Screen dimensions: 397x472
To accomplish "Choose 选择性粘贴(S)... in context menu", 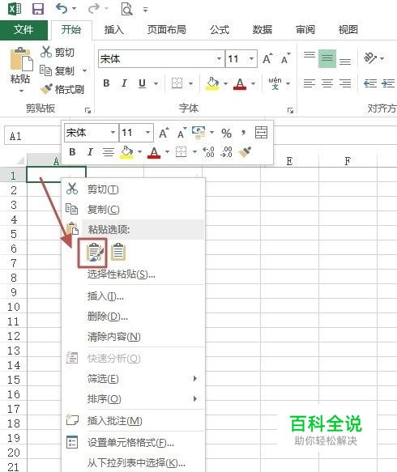I will coord(133,274).
